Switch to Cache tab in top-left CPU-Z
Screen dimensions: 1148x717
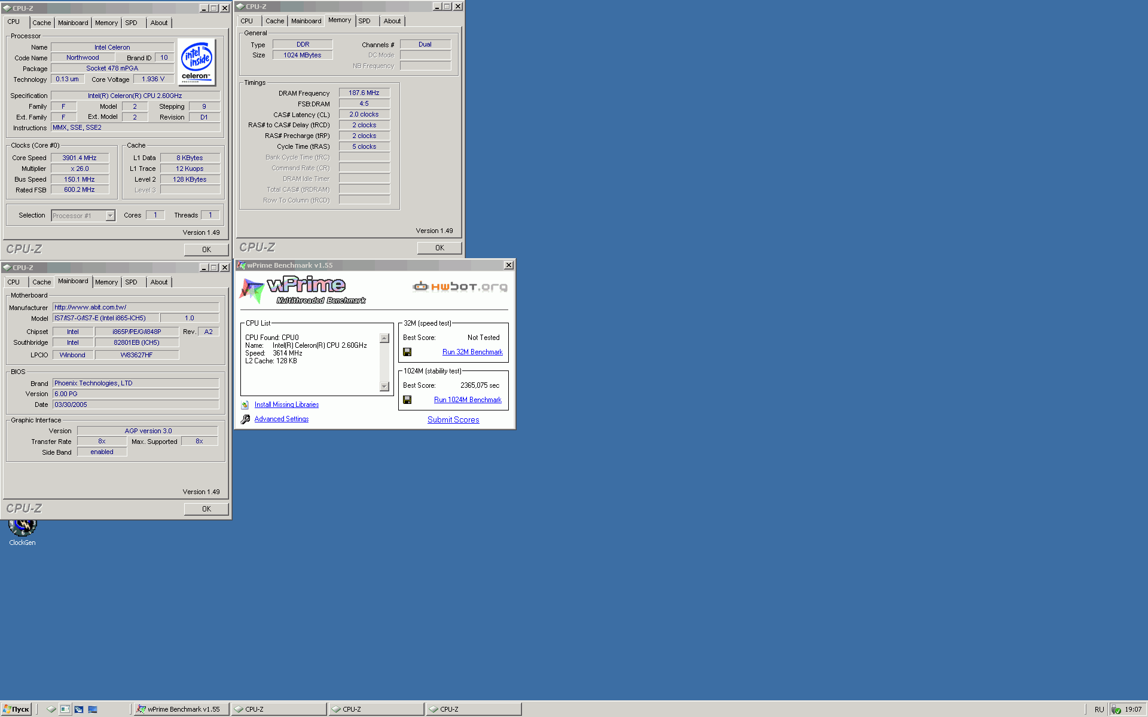pyautogui.click(x=42, y=23)
